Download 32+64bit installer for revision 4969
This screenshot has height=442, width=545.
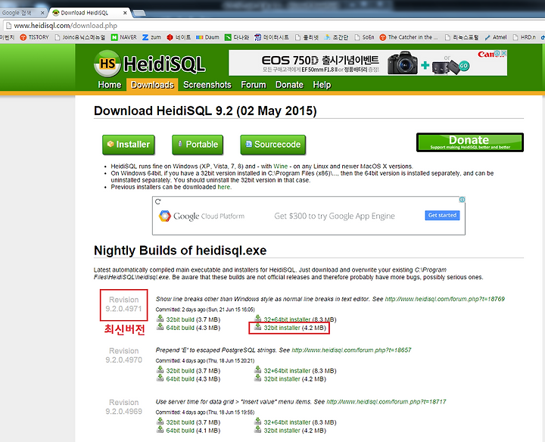(x=287, y=422)
